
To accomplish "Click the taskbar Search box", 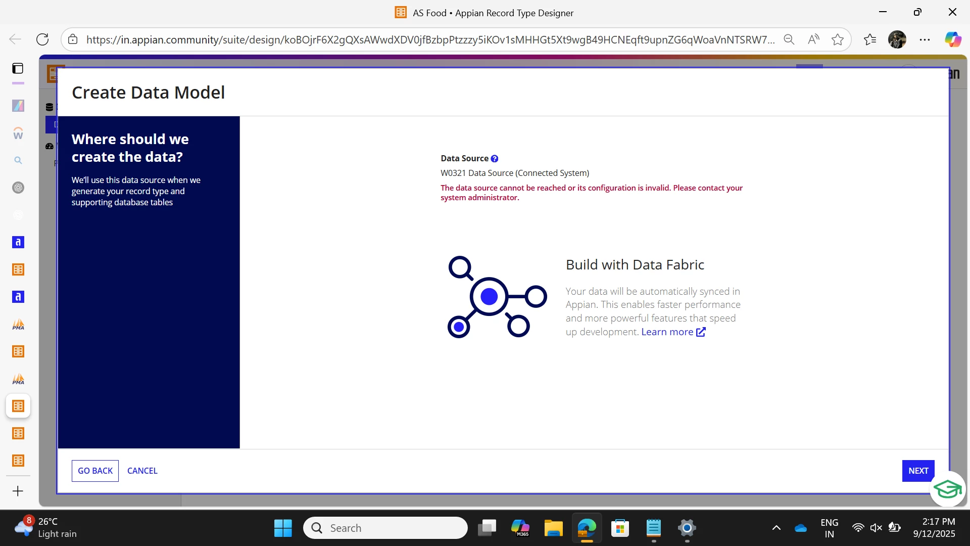I will [385, 528].
